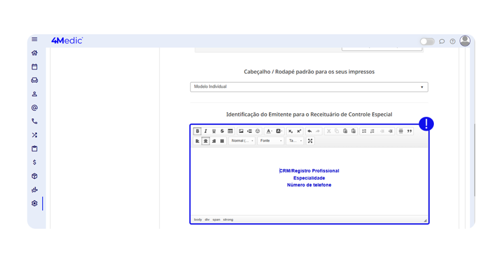The width and height of the screenshot is (502, 263).
Task: Maximize the editor with the fullscreen icon
Action: click(x=310, y=141)
